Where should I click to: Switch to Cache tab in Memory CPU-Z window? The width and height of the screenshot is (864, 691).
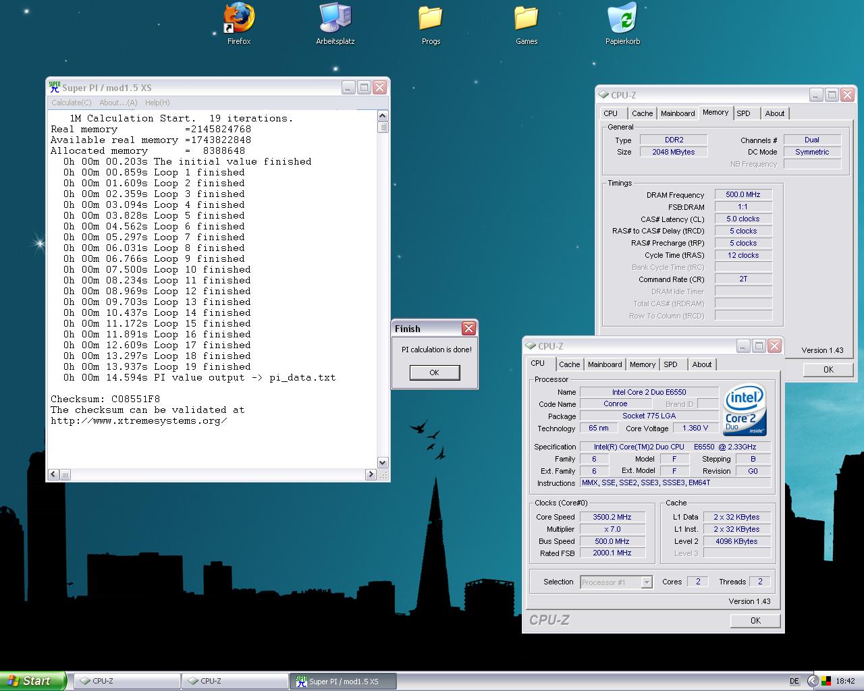click(642, 113)
